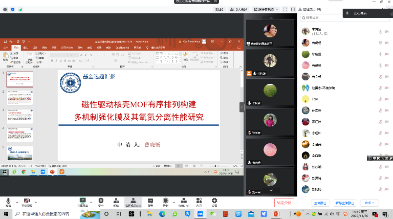Image resolution: width=393 pixels, height=219 pixels.
Task: Toggle microphone for the first participant in list
Action: point(380,31)
